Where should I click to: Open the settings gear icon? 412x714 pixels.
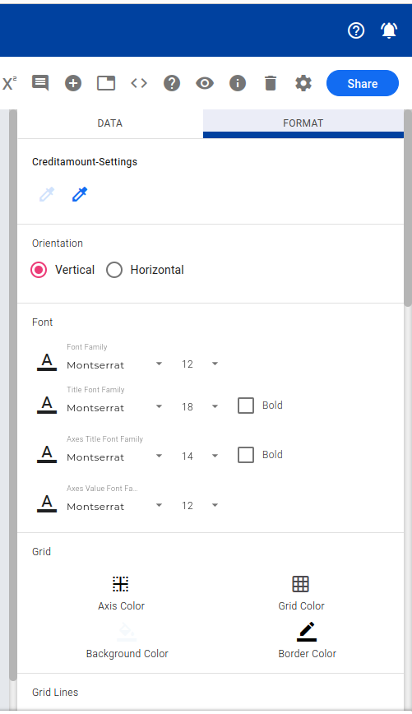(x=303, y=83)
